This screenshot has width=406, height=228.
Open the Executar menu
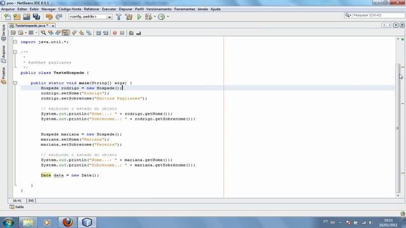tap(109, 9)
